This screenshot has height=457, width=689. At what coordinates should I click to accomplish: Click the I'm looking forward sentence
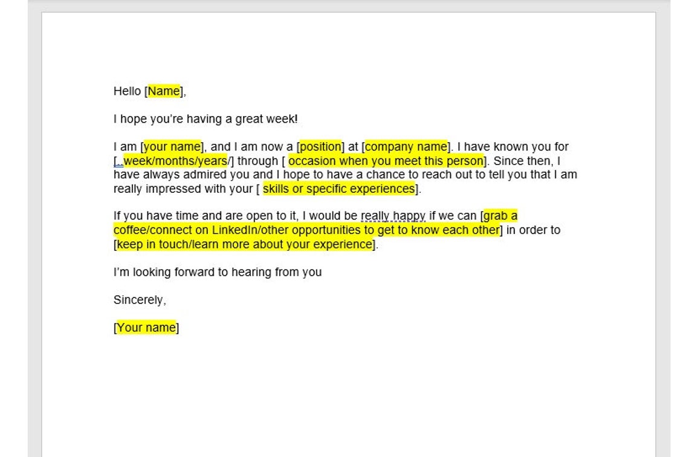click(x=217, y=272)
